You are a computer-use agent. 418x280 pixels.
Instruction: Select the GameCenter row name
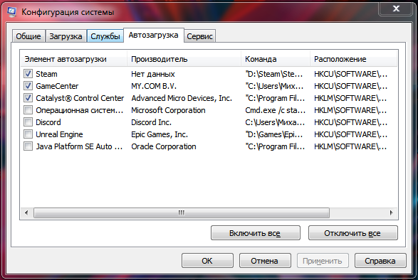click(x=57, y=86)
